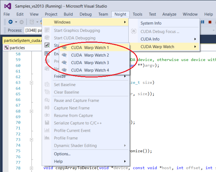Open the particles scope dropdown

click(x=22, y=48)
